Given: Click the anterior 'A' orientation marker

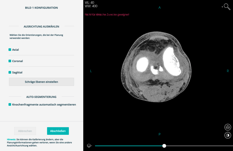Looking at the screenshot, I should [160, 7].
